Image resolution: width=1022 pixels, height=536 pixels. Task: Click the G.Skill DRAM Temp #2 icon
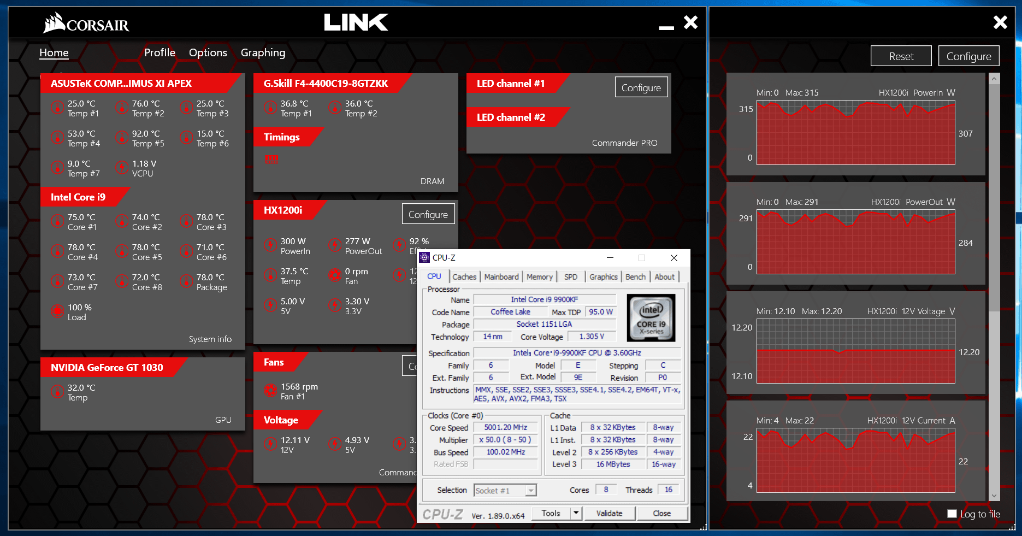(335, 108)
